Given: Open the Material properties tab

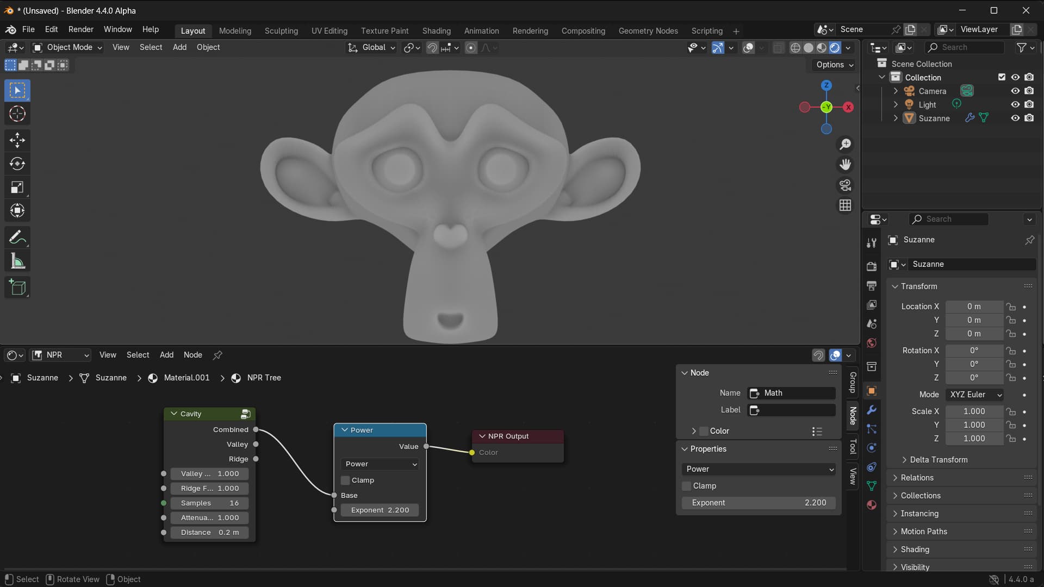Looking at the screenshot, I should [x=872, y=505].
